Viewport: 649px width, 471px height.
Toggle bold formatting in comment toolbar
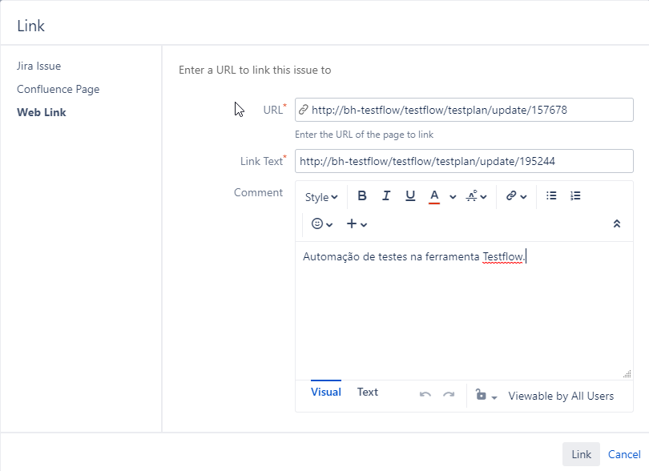click(362, 196)
